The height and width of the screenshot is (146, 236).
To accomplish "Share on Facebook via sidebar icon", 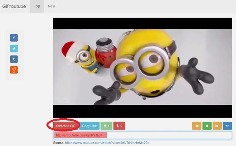I will click(14, 38).
